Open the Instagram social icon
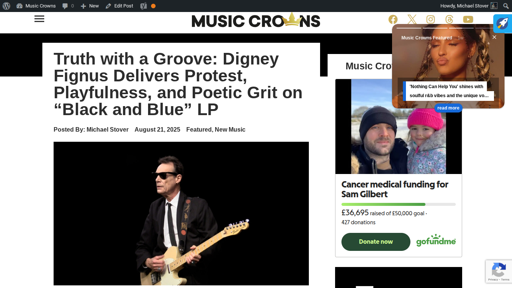512x288 pixels. coord(431,19)
